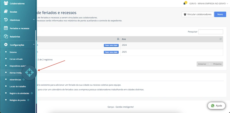Screen dimensions: 230x113
Task: Expand the Históricos submenu chevron
Action: point(34,20)
